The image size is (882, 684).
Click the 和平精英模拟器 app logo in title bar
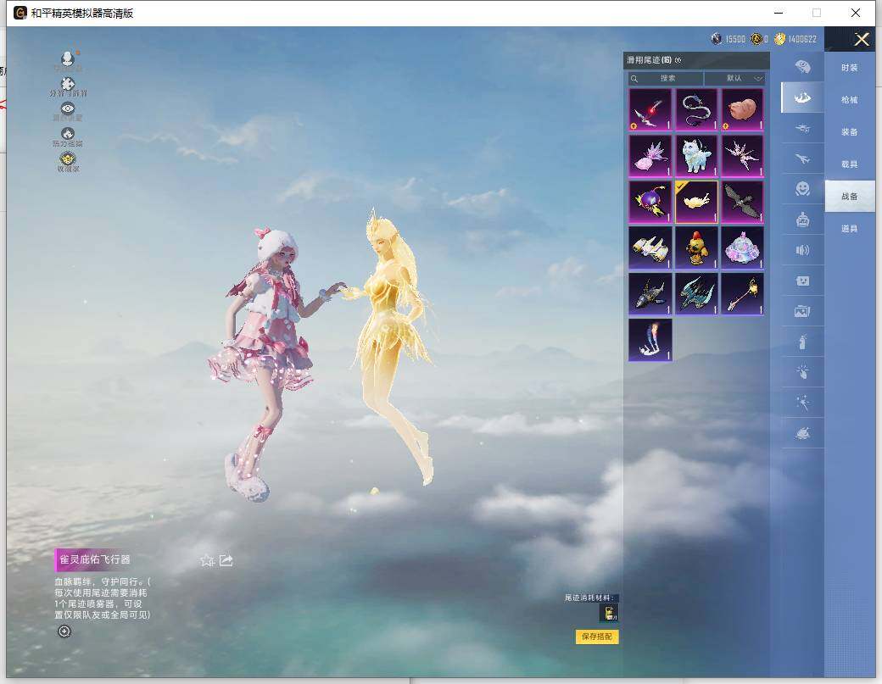20,13
